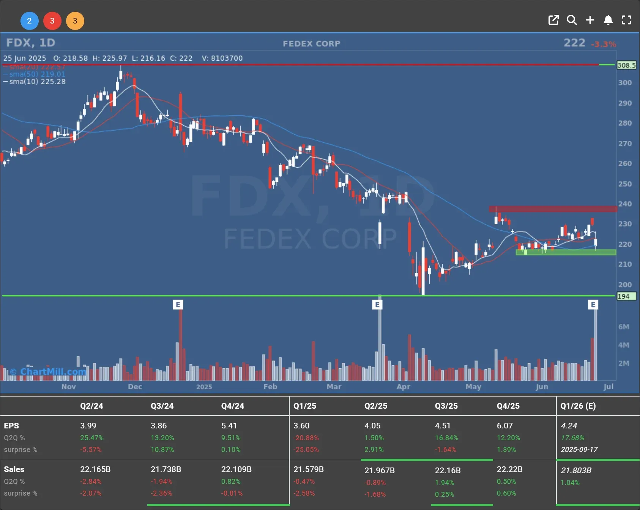Click the Sales row label

14,469
